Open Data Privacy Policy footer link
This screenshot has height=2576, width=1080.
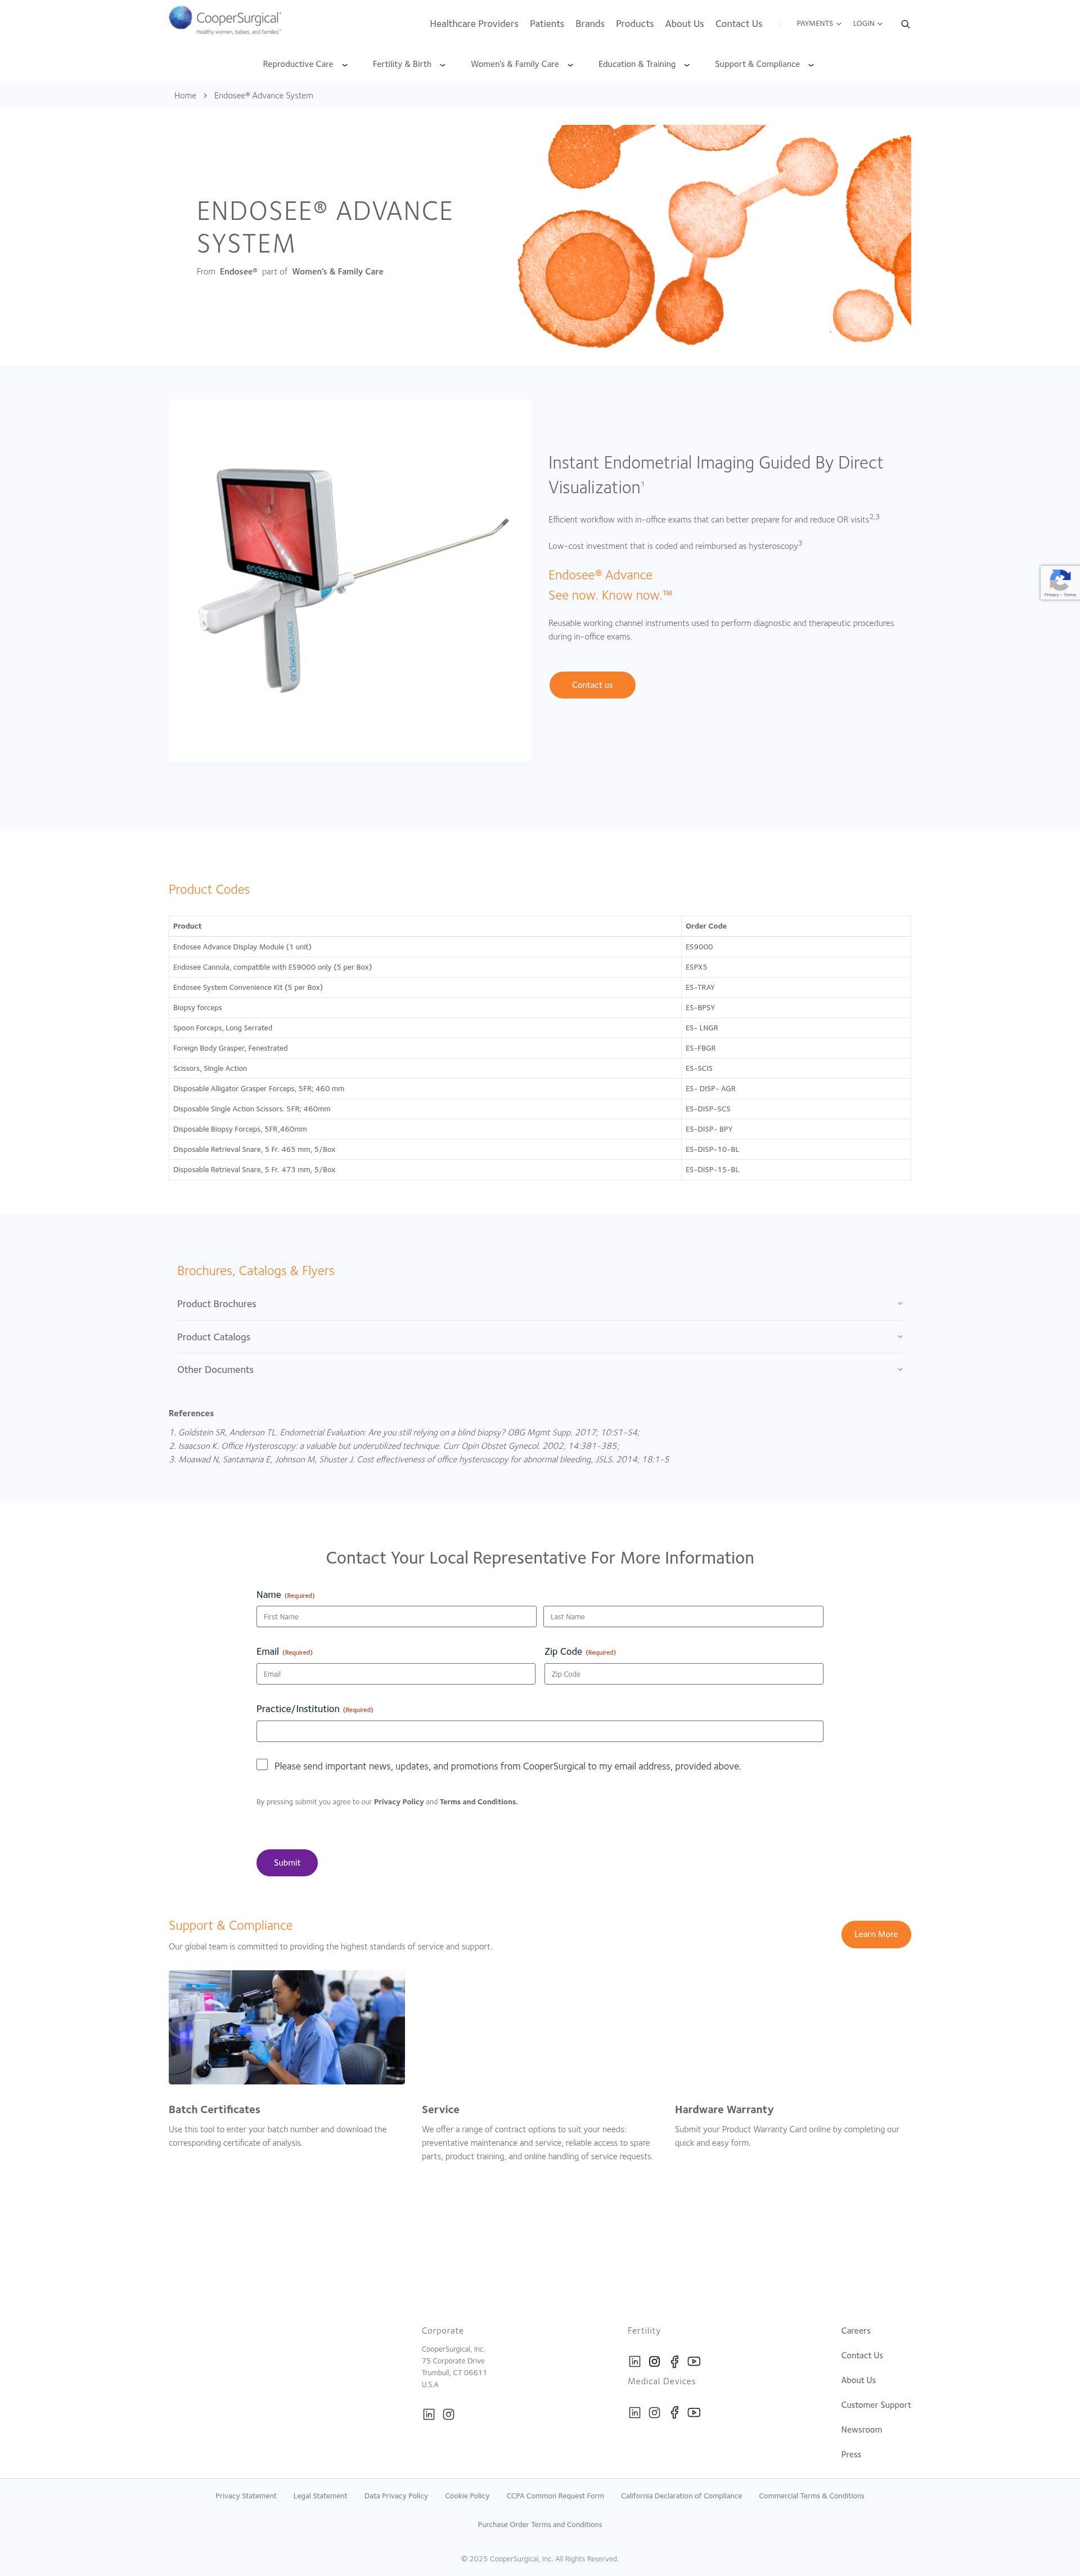[396, 2496]
